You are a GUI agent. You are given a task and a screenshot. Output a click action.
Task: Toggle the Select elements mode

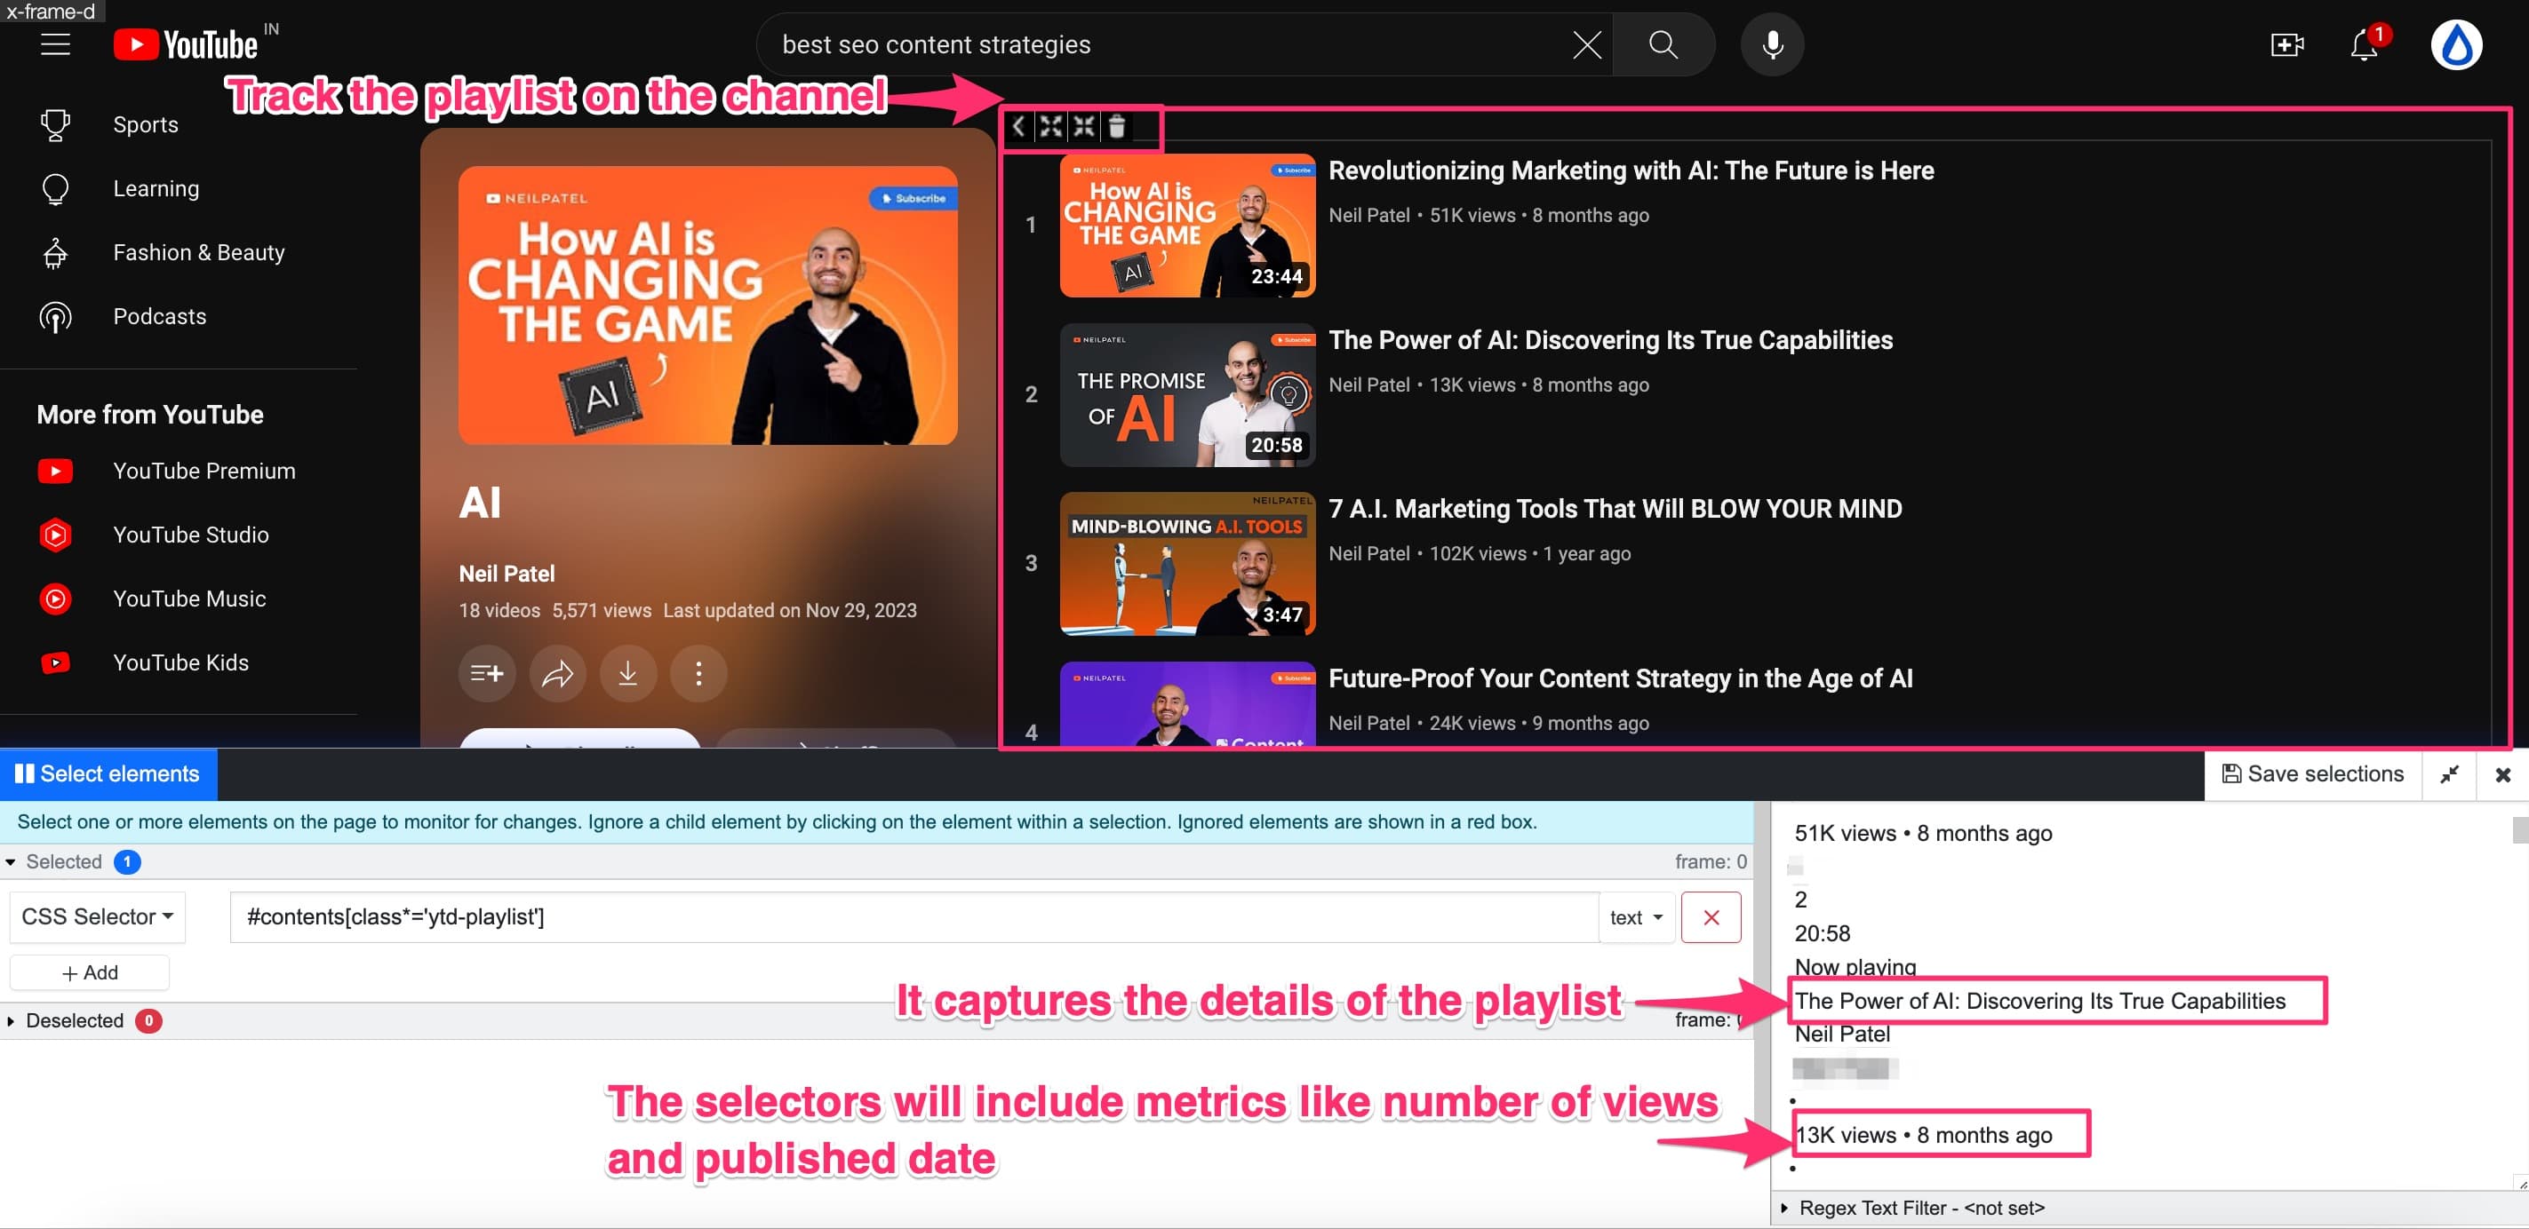(x=108, y=773)
